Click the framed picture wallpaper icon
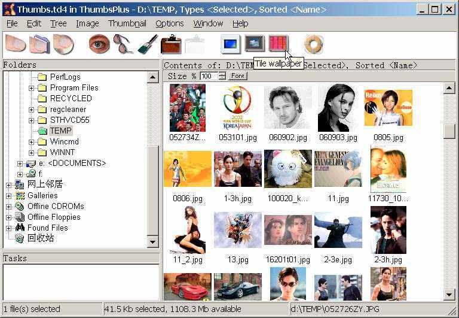This screenshot has height=318, width=459. tap(255, 44)
